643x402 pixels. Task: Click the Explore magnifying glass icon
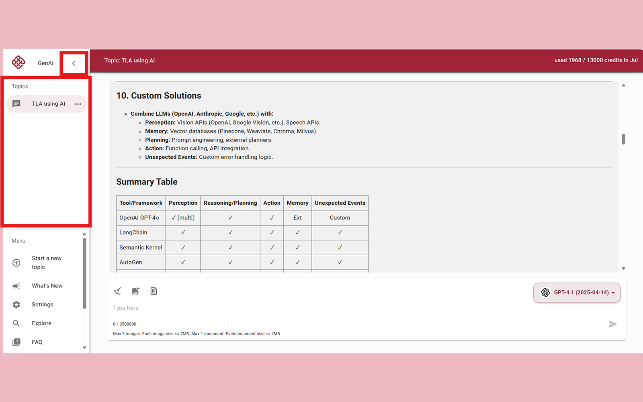coord(16,323)
